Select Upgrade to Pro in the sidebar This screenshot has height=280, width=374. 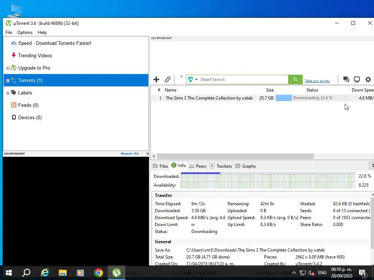pos(34,68)
